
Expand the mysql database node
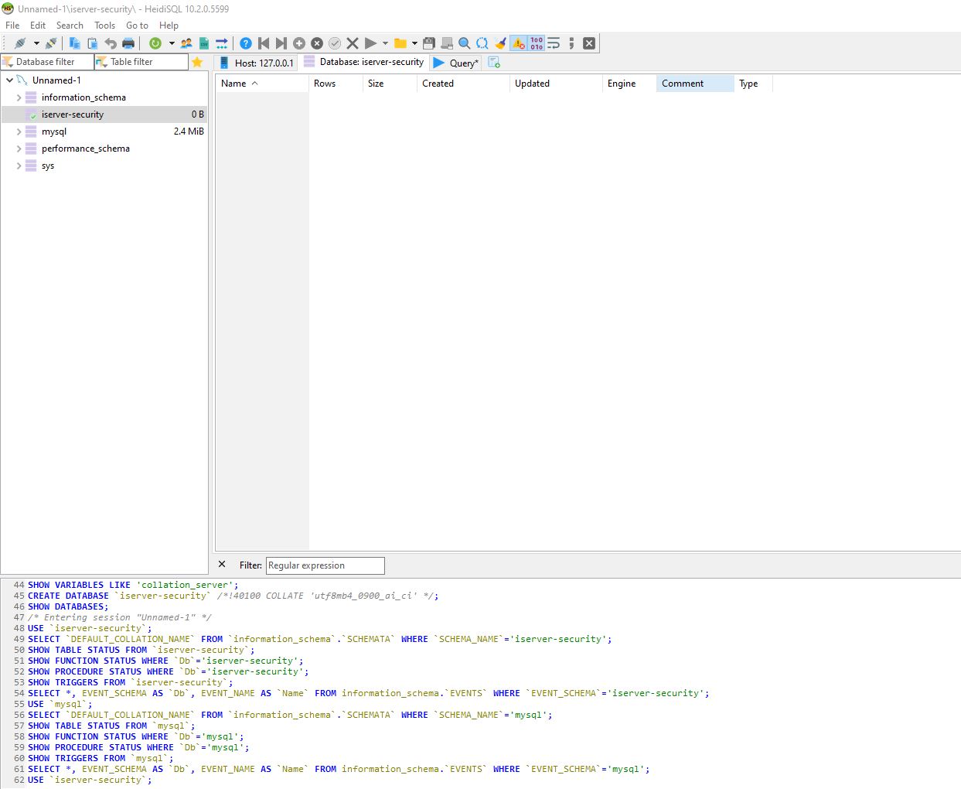click(x=19, y=131)
